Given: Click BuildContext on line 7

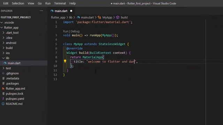Looking at the screenshot, I should [100, 53].
